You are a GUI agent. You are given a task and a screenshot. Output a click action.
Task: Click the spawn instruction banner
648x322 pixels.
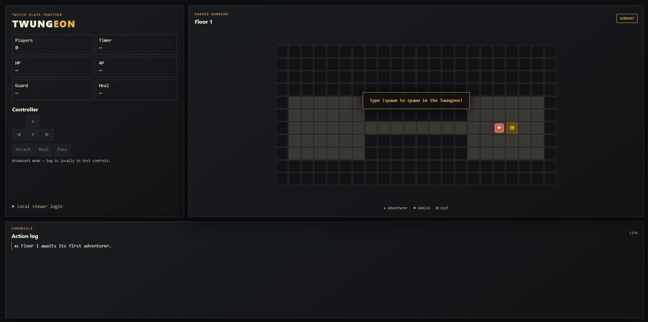[416, 101]
